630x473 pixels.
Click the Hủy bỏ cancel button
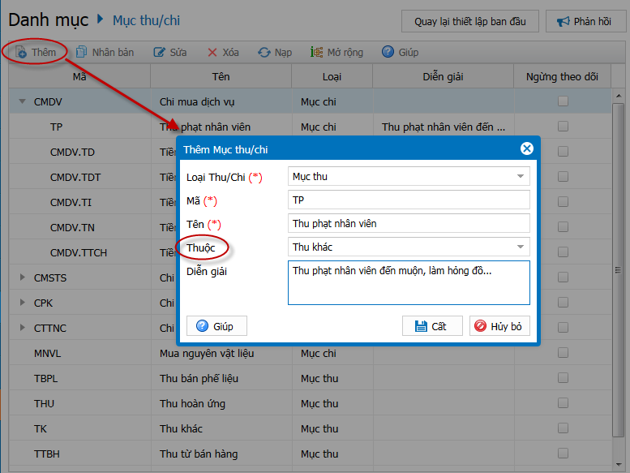(x=499, y=326)
